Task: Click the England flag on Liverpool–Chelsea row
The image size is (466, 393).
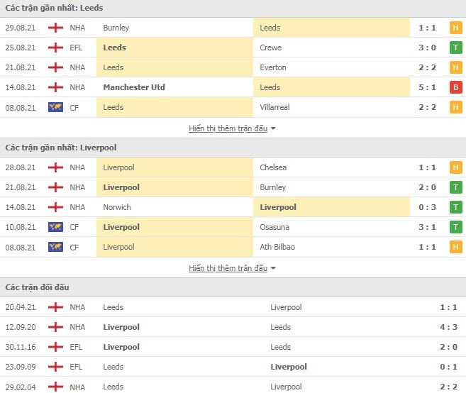Action: click(x=55, y=167)
